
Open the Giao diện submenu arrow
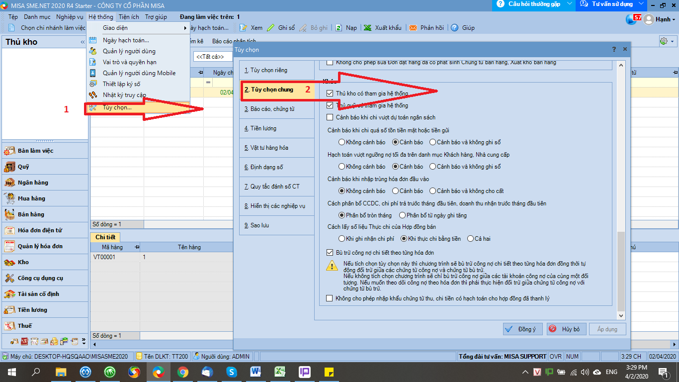tap(186, 28)
